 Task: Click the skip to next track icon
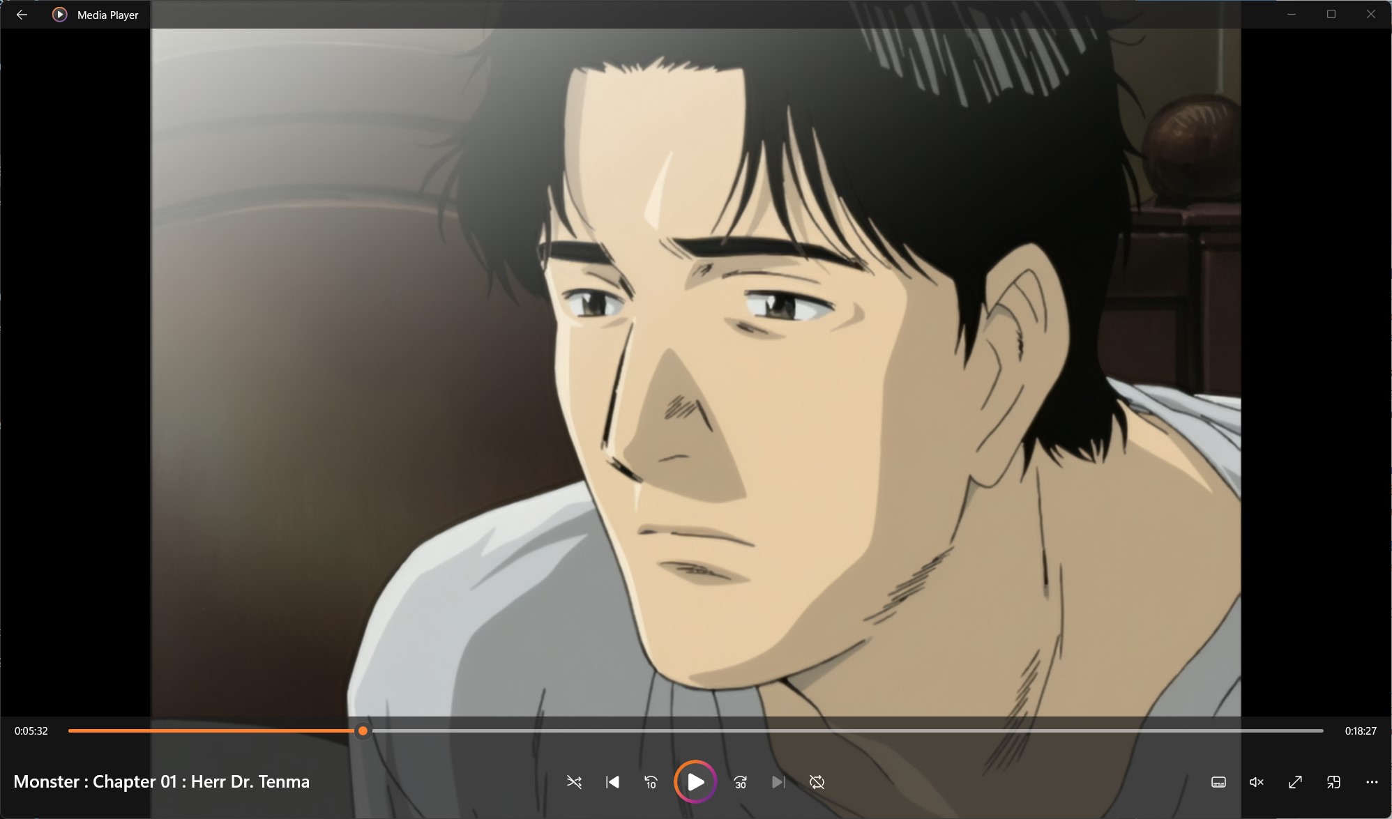tap(778, 781)
